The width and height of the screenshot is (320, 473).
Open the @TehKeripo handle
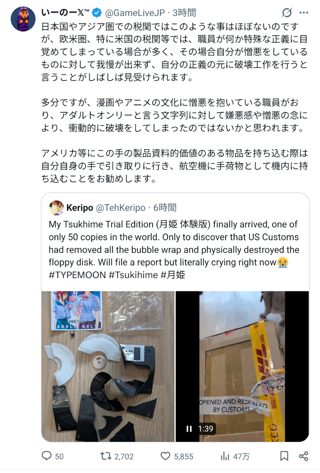pos(120,208)
